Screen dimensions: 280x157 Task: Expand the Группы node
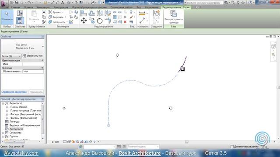pos(3,137)
